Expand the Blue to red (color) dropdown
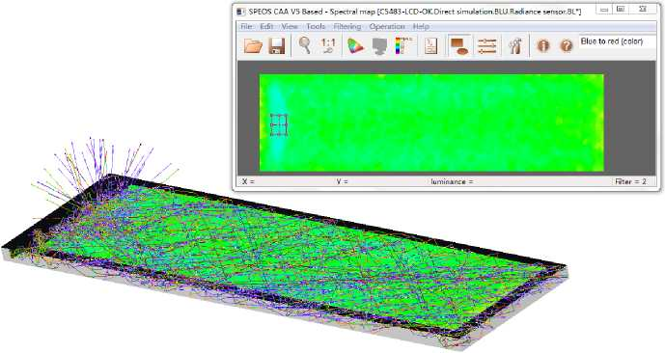The height and width of the screenshot is (353, 665). coord(617,41)
